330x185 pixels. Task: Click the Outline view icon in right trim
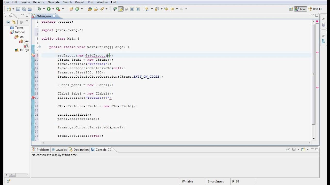(x=323, y=41)
